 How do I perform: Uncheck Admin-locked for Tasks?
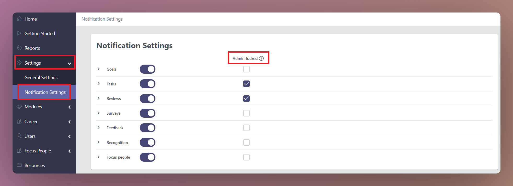tap(246, 84)
